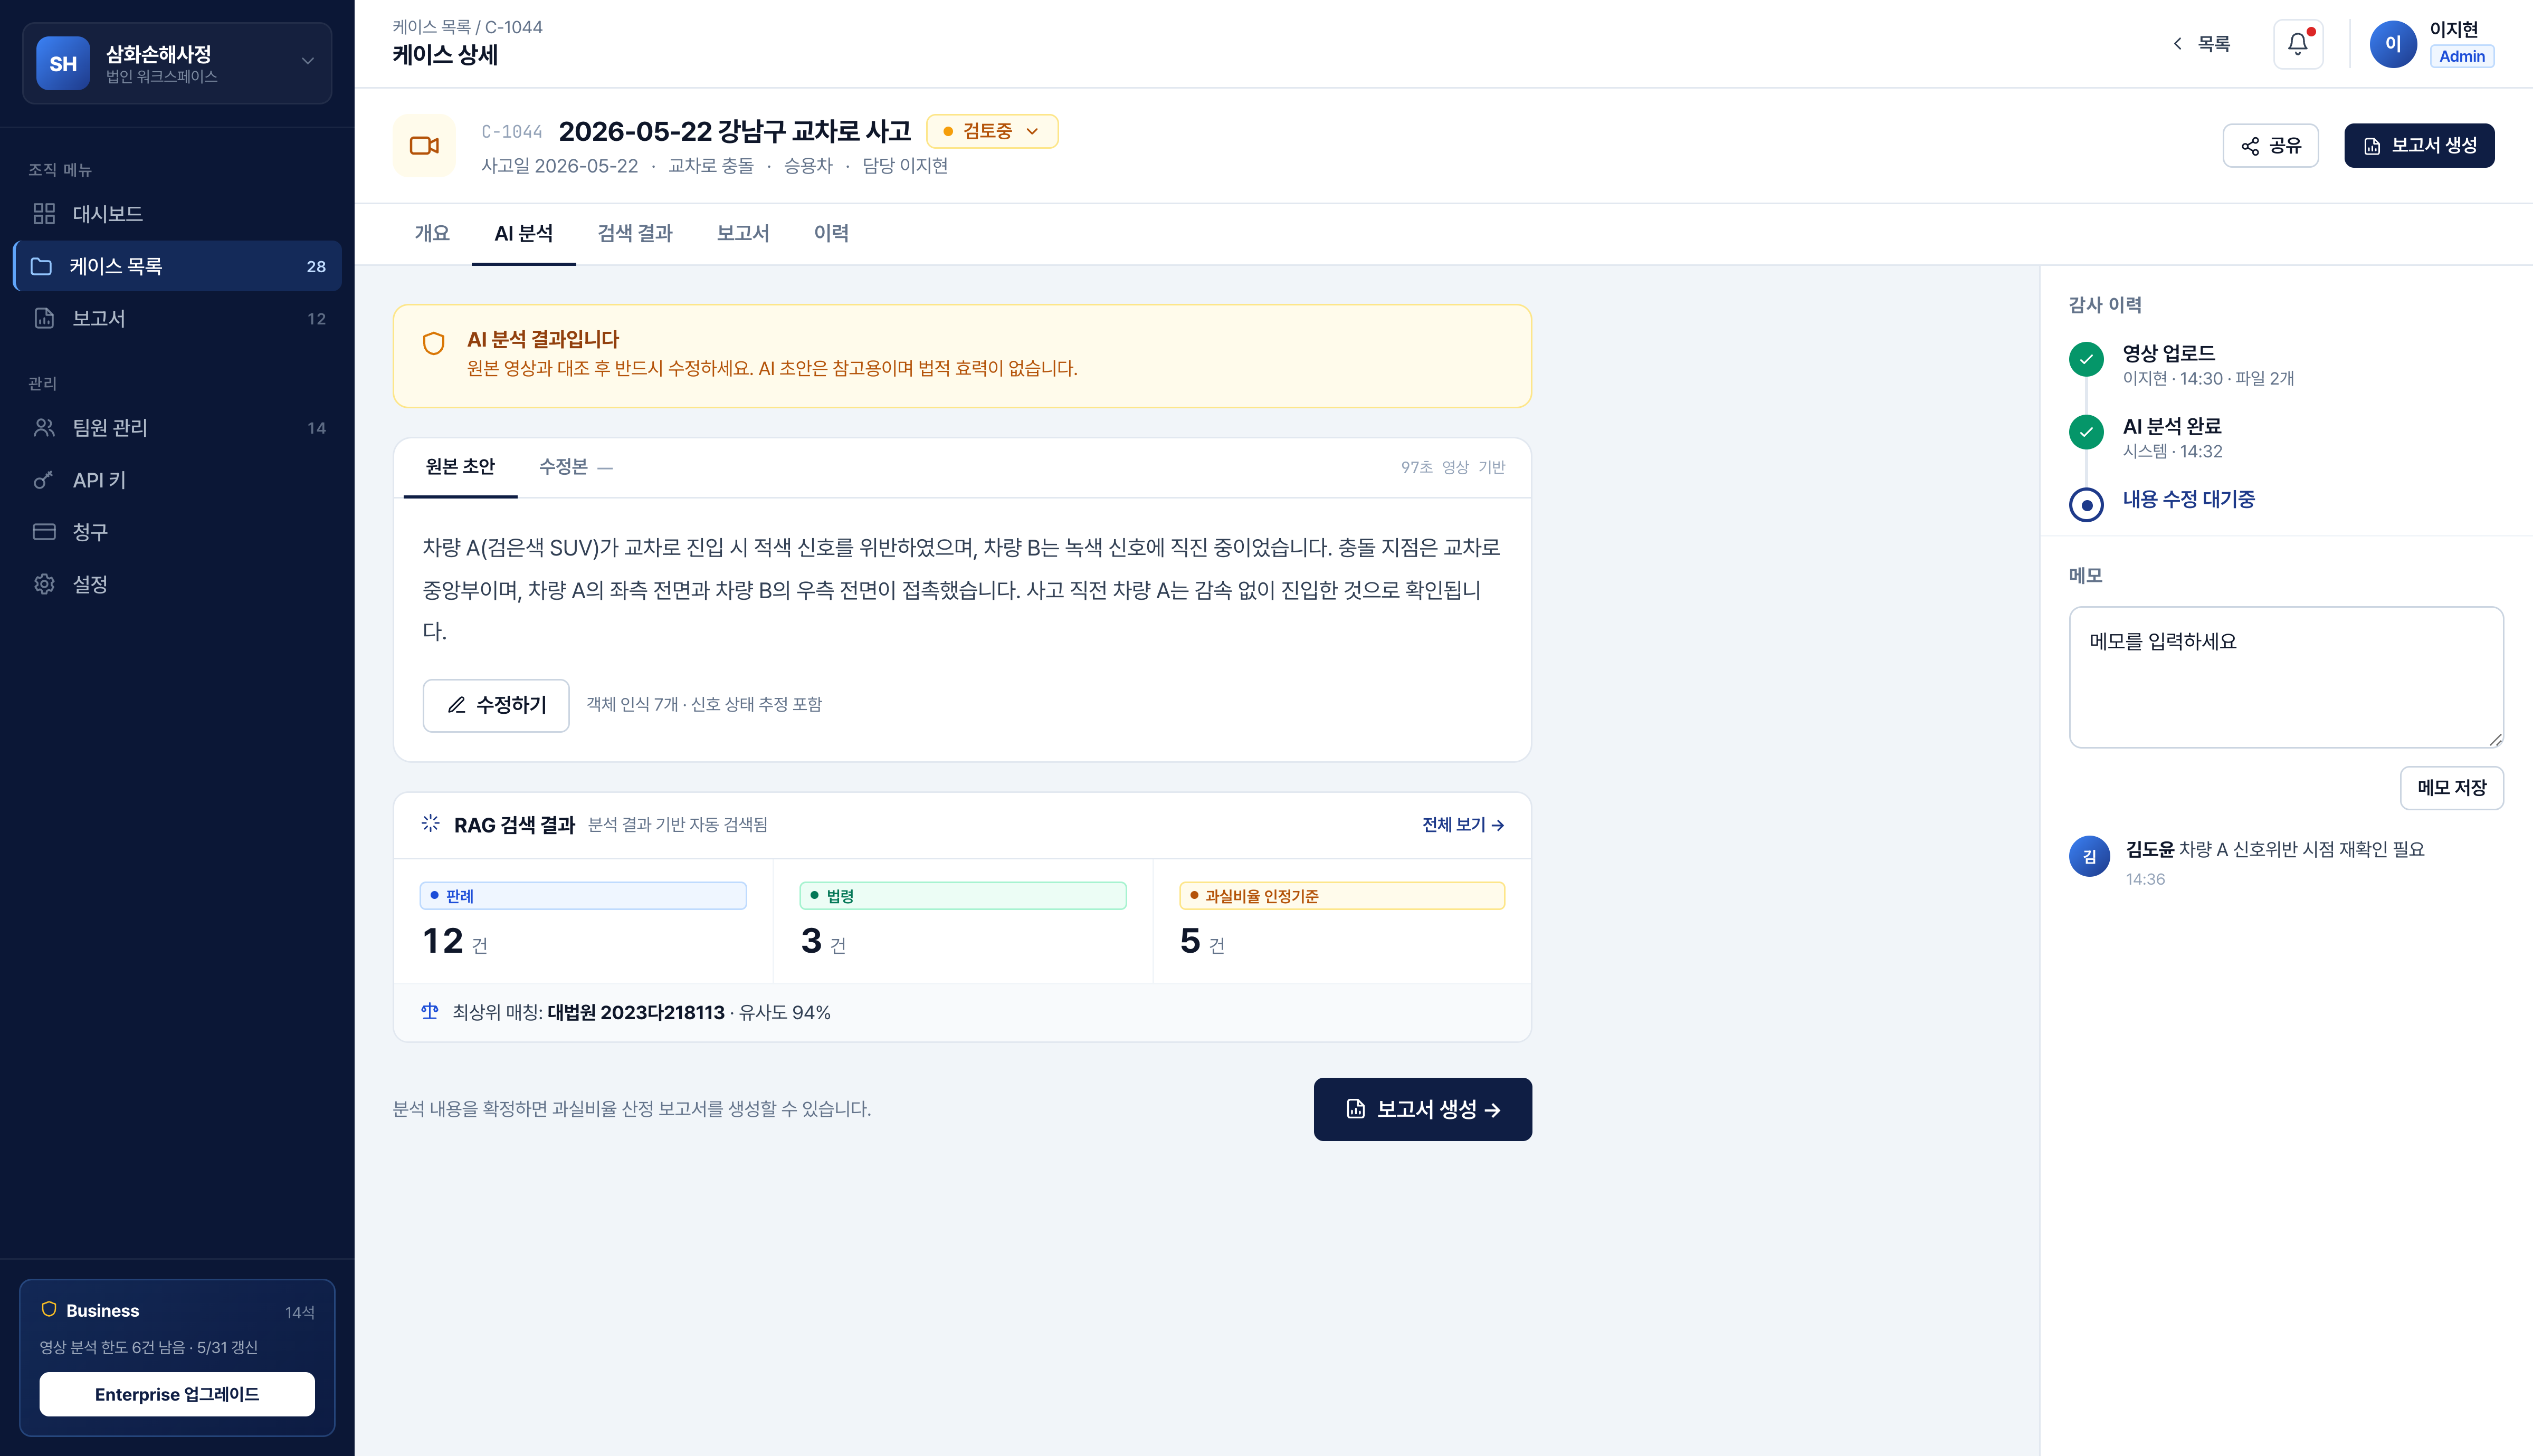Click the scales icon beside 최상위 매칭

tap(430, 1011)
